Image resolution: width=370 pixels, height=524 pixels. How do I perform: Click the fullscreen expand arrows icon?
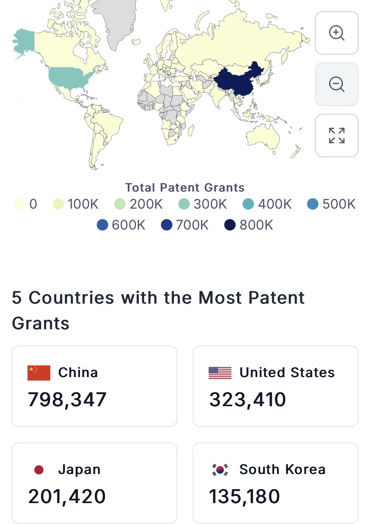pos(336,136)
